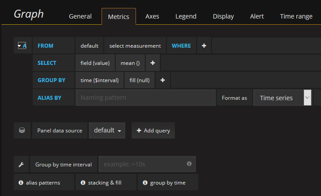Click the mean () function segment
Viewport: 321px width, 196px height.
pos(130,63)
